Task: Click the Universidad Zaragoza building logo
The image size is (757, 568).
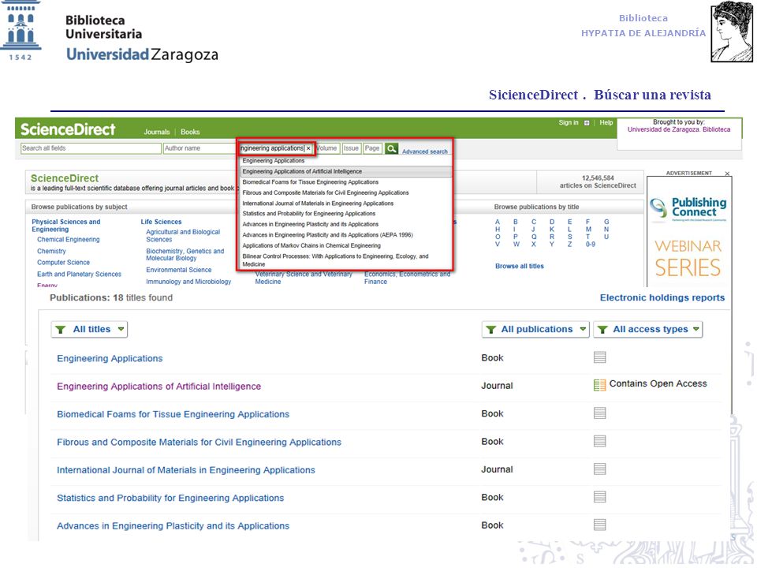Action: [21, 30]
